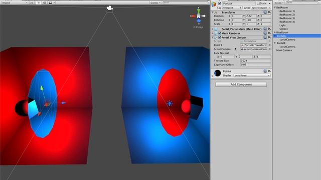The width and height of the screenshot is (321, 180).
Task: Open Mesh Filter component help icon
Action: (265, 29)
